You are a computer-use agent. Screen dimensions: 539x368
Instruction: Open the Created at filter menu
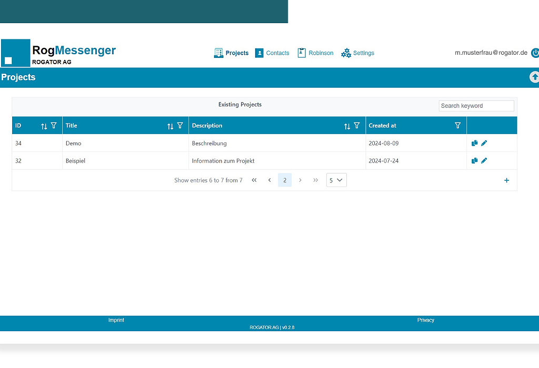457,126
